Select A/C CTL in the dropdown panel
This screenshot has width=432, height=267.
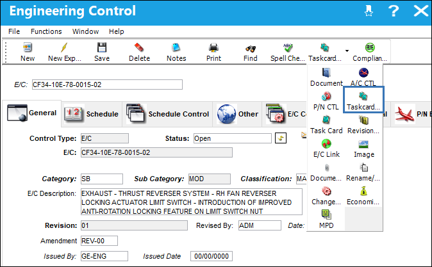pos(363,77)
